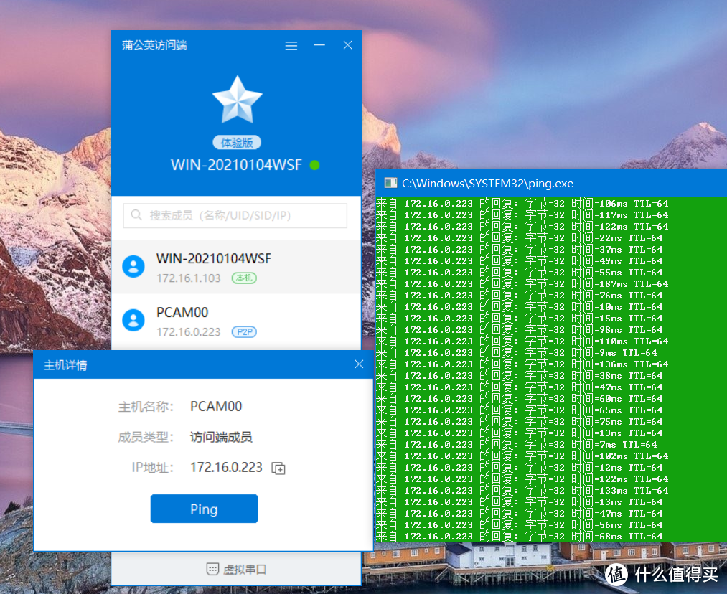
Task: Click the star avatar logo
Action: (238, 100)
